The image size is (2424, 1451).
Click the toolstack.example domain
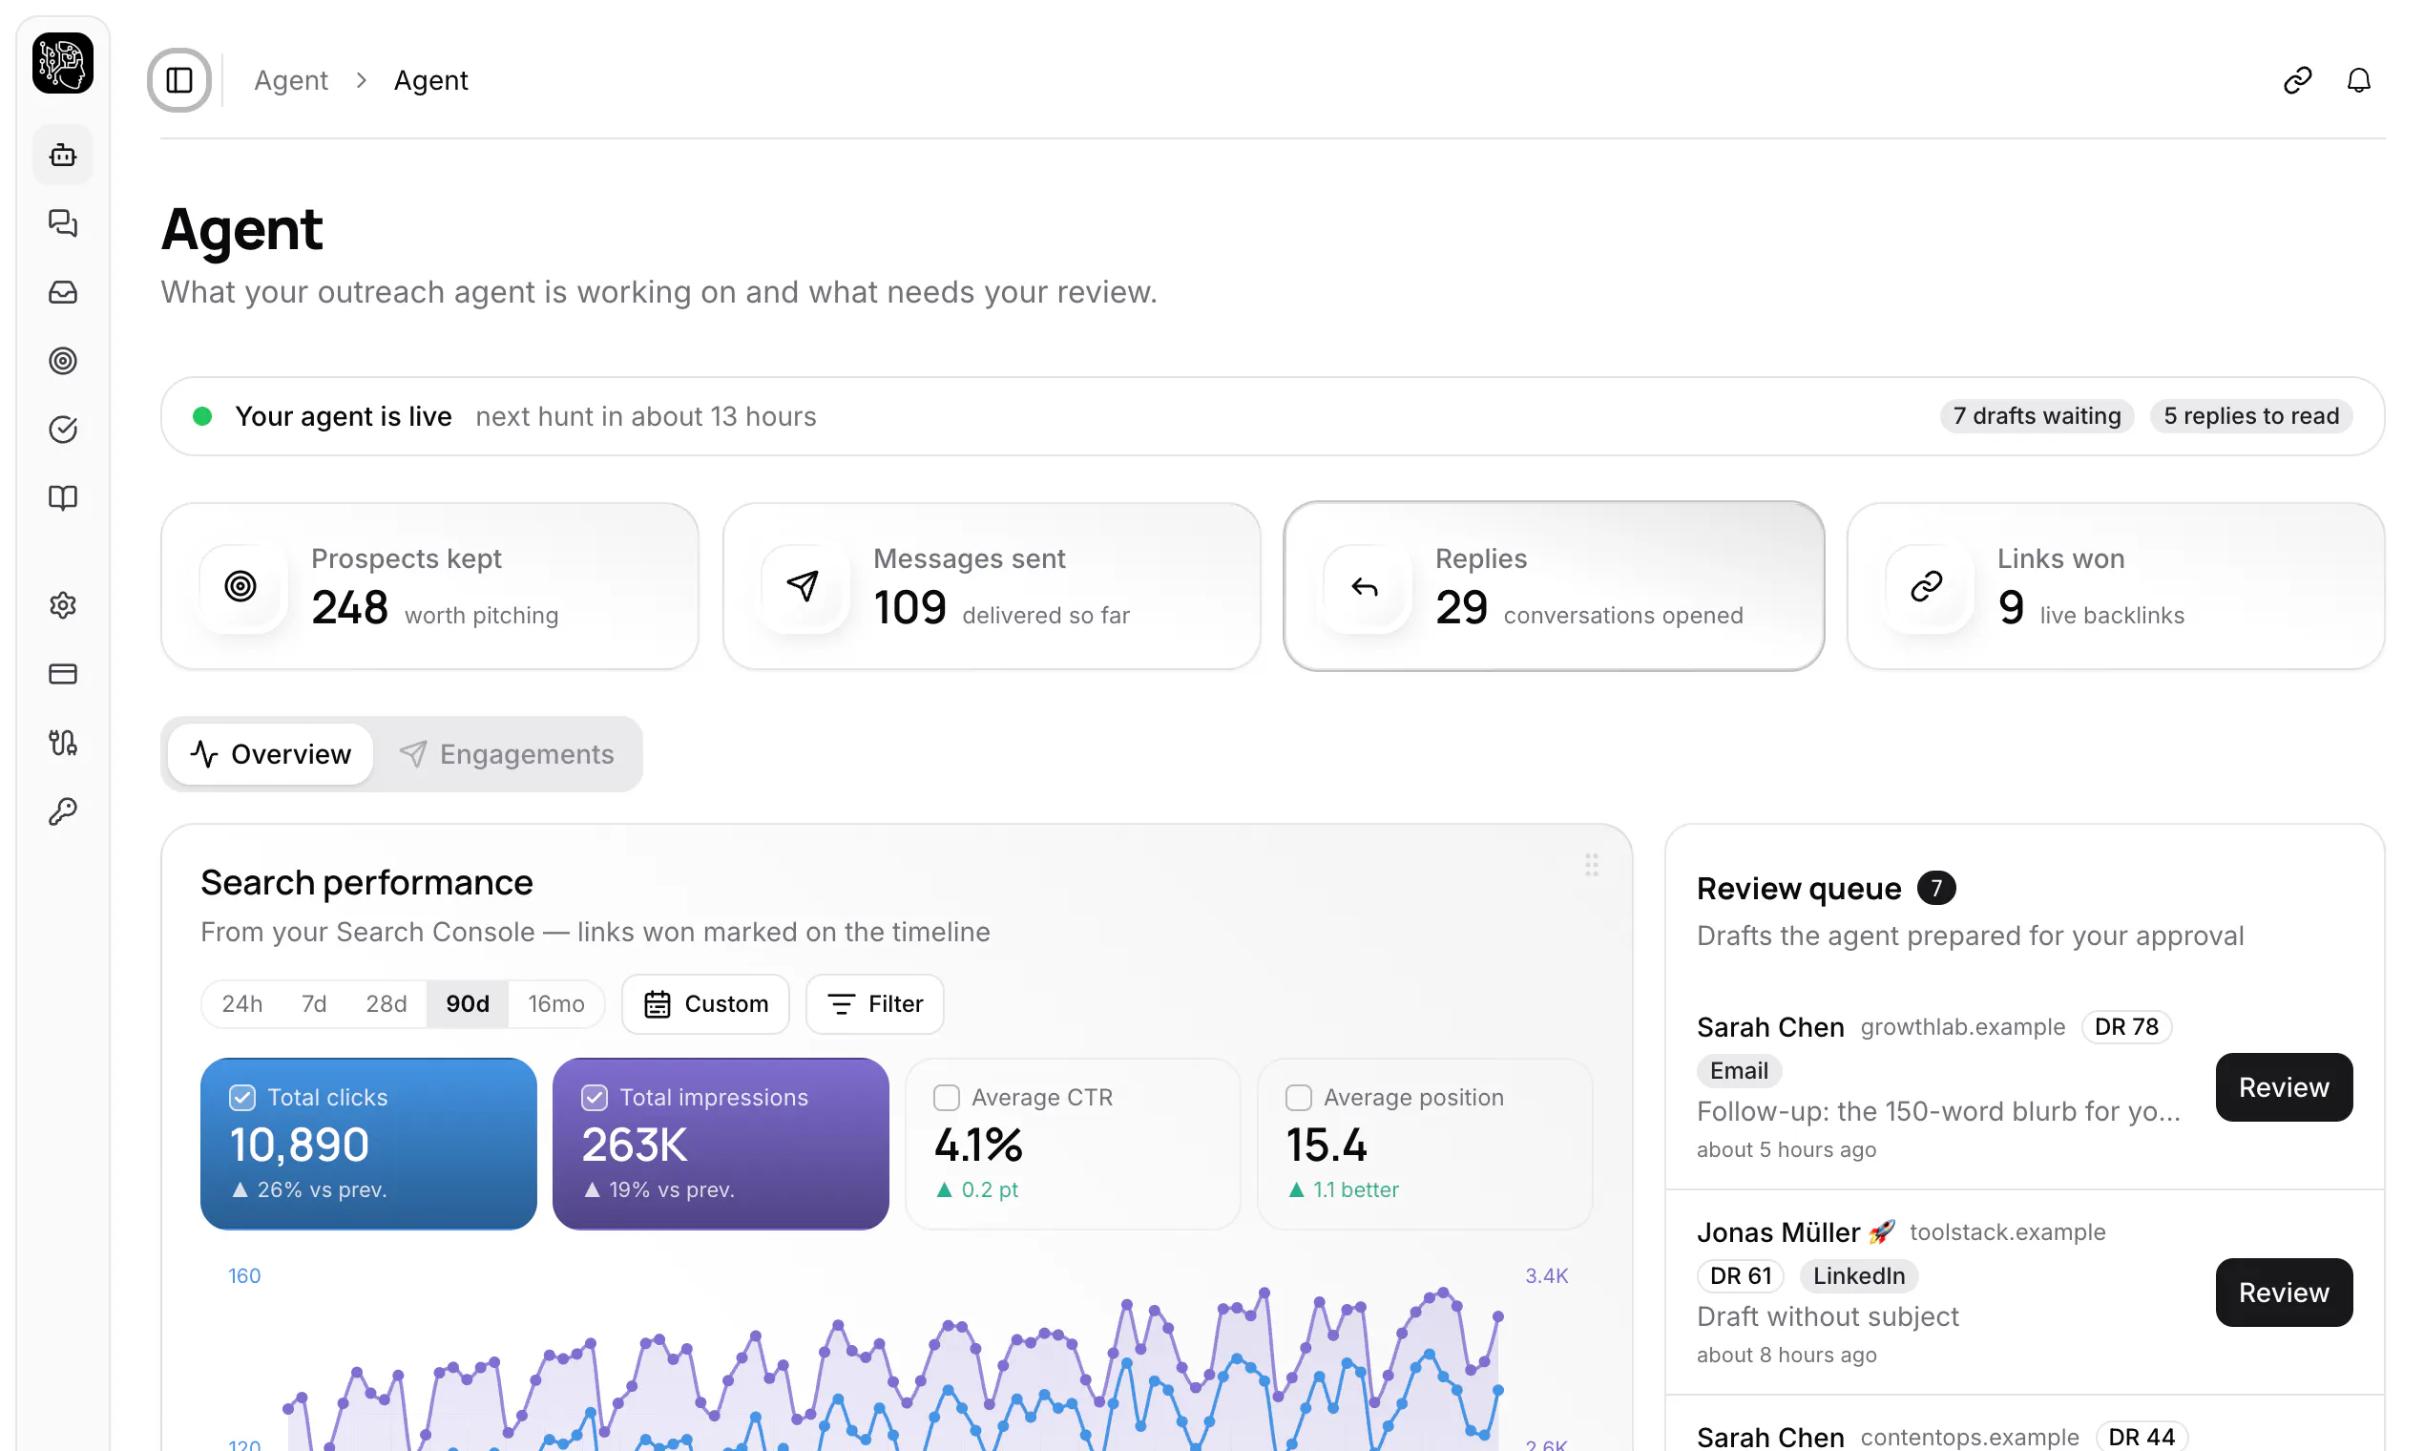coord(2008,1232)
